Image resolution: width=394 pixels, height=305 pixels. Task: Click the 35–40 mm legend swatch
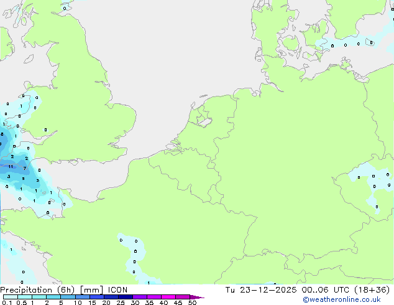pos(154,297)
